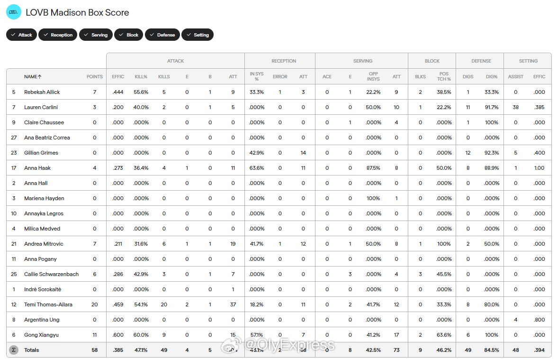Toggle the Serving filter chip

click(x=96, y=35)
